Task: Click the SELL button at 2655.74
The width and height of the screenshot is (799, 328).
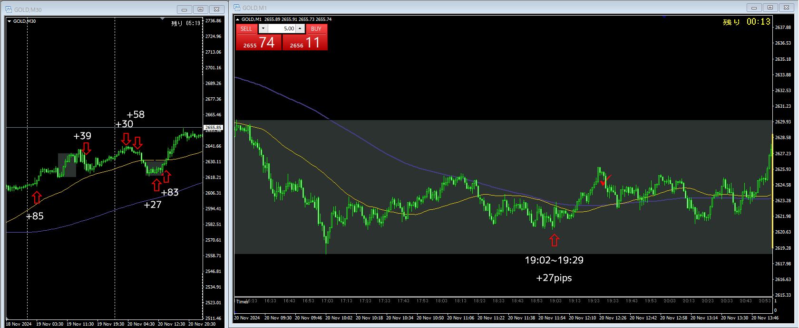Action: [259, 43]
